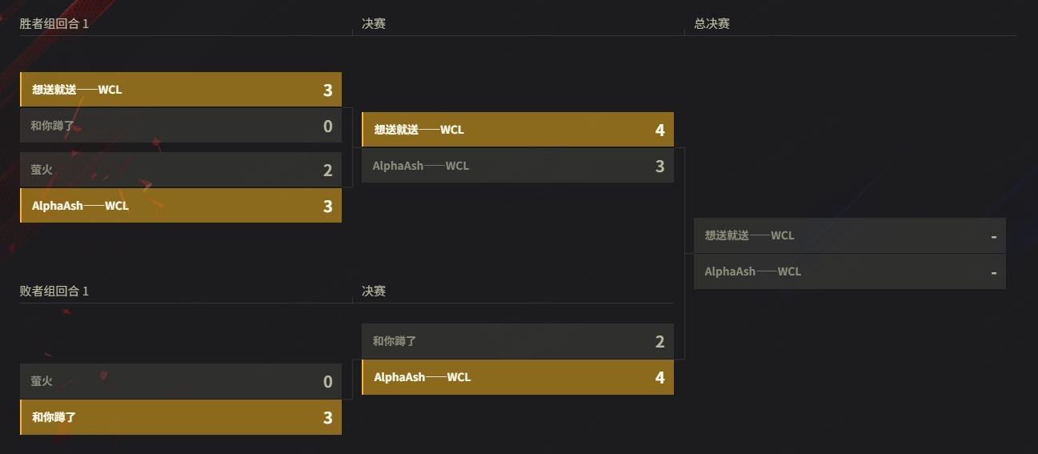Click the 败者组回合 1 column header

(x=54, y=291)
